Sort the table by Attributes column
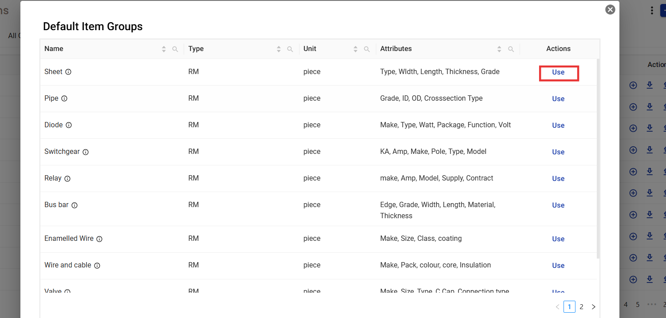This screenshot has width=666, height=318. coord(499,49)
